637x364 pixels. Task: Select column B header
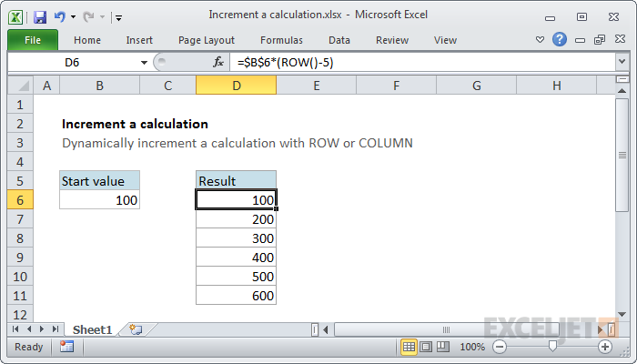pos(99,86)
